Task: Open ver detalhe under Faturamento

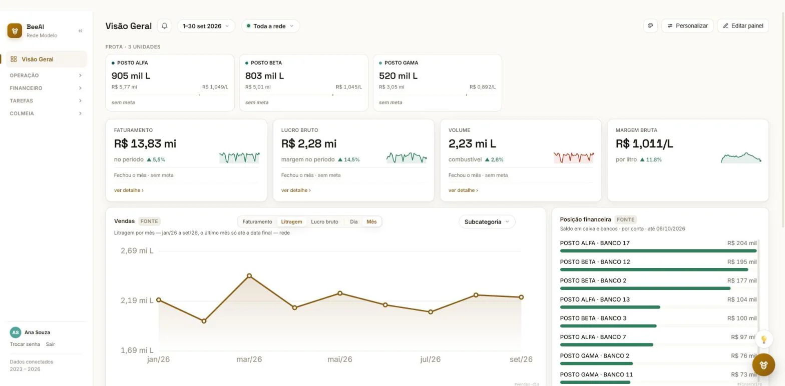Action: tap(129, 190)
